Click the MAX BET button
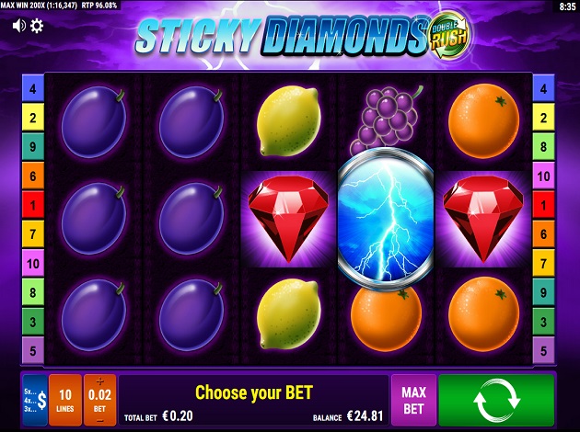Viewport: 580px width, 432px height. pyautogui.click(x=414, y=400)
